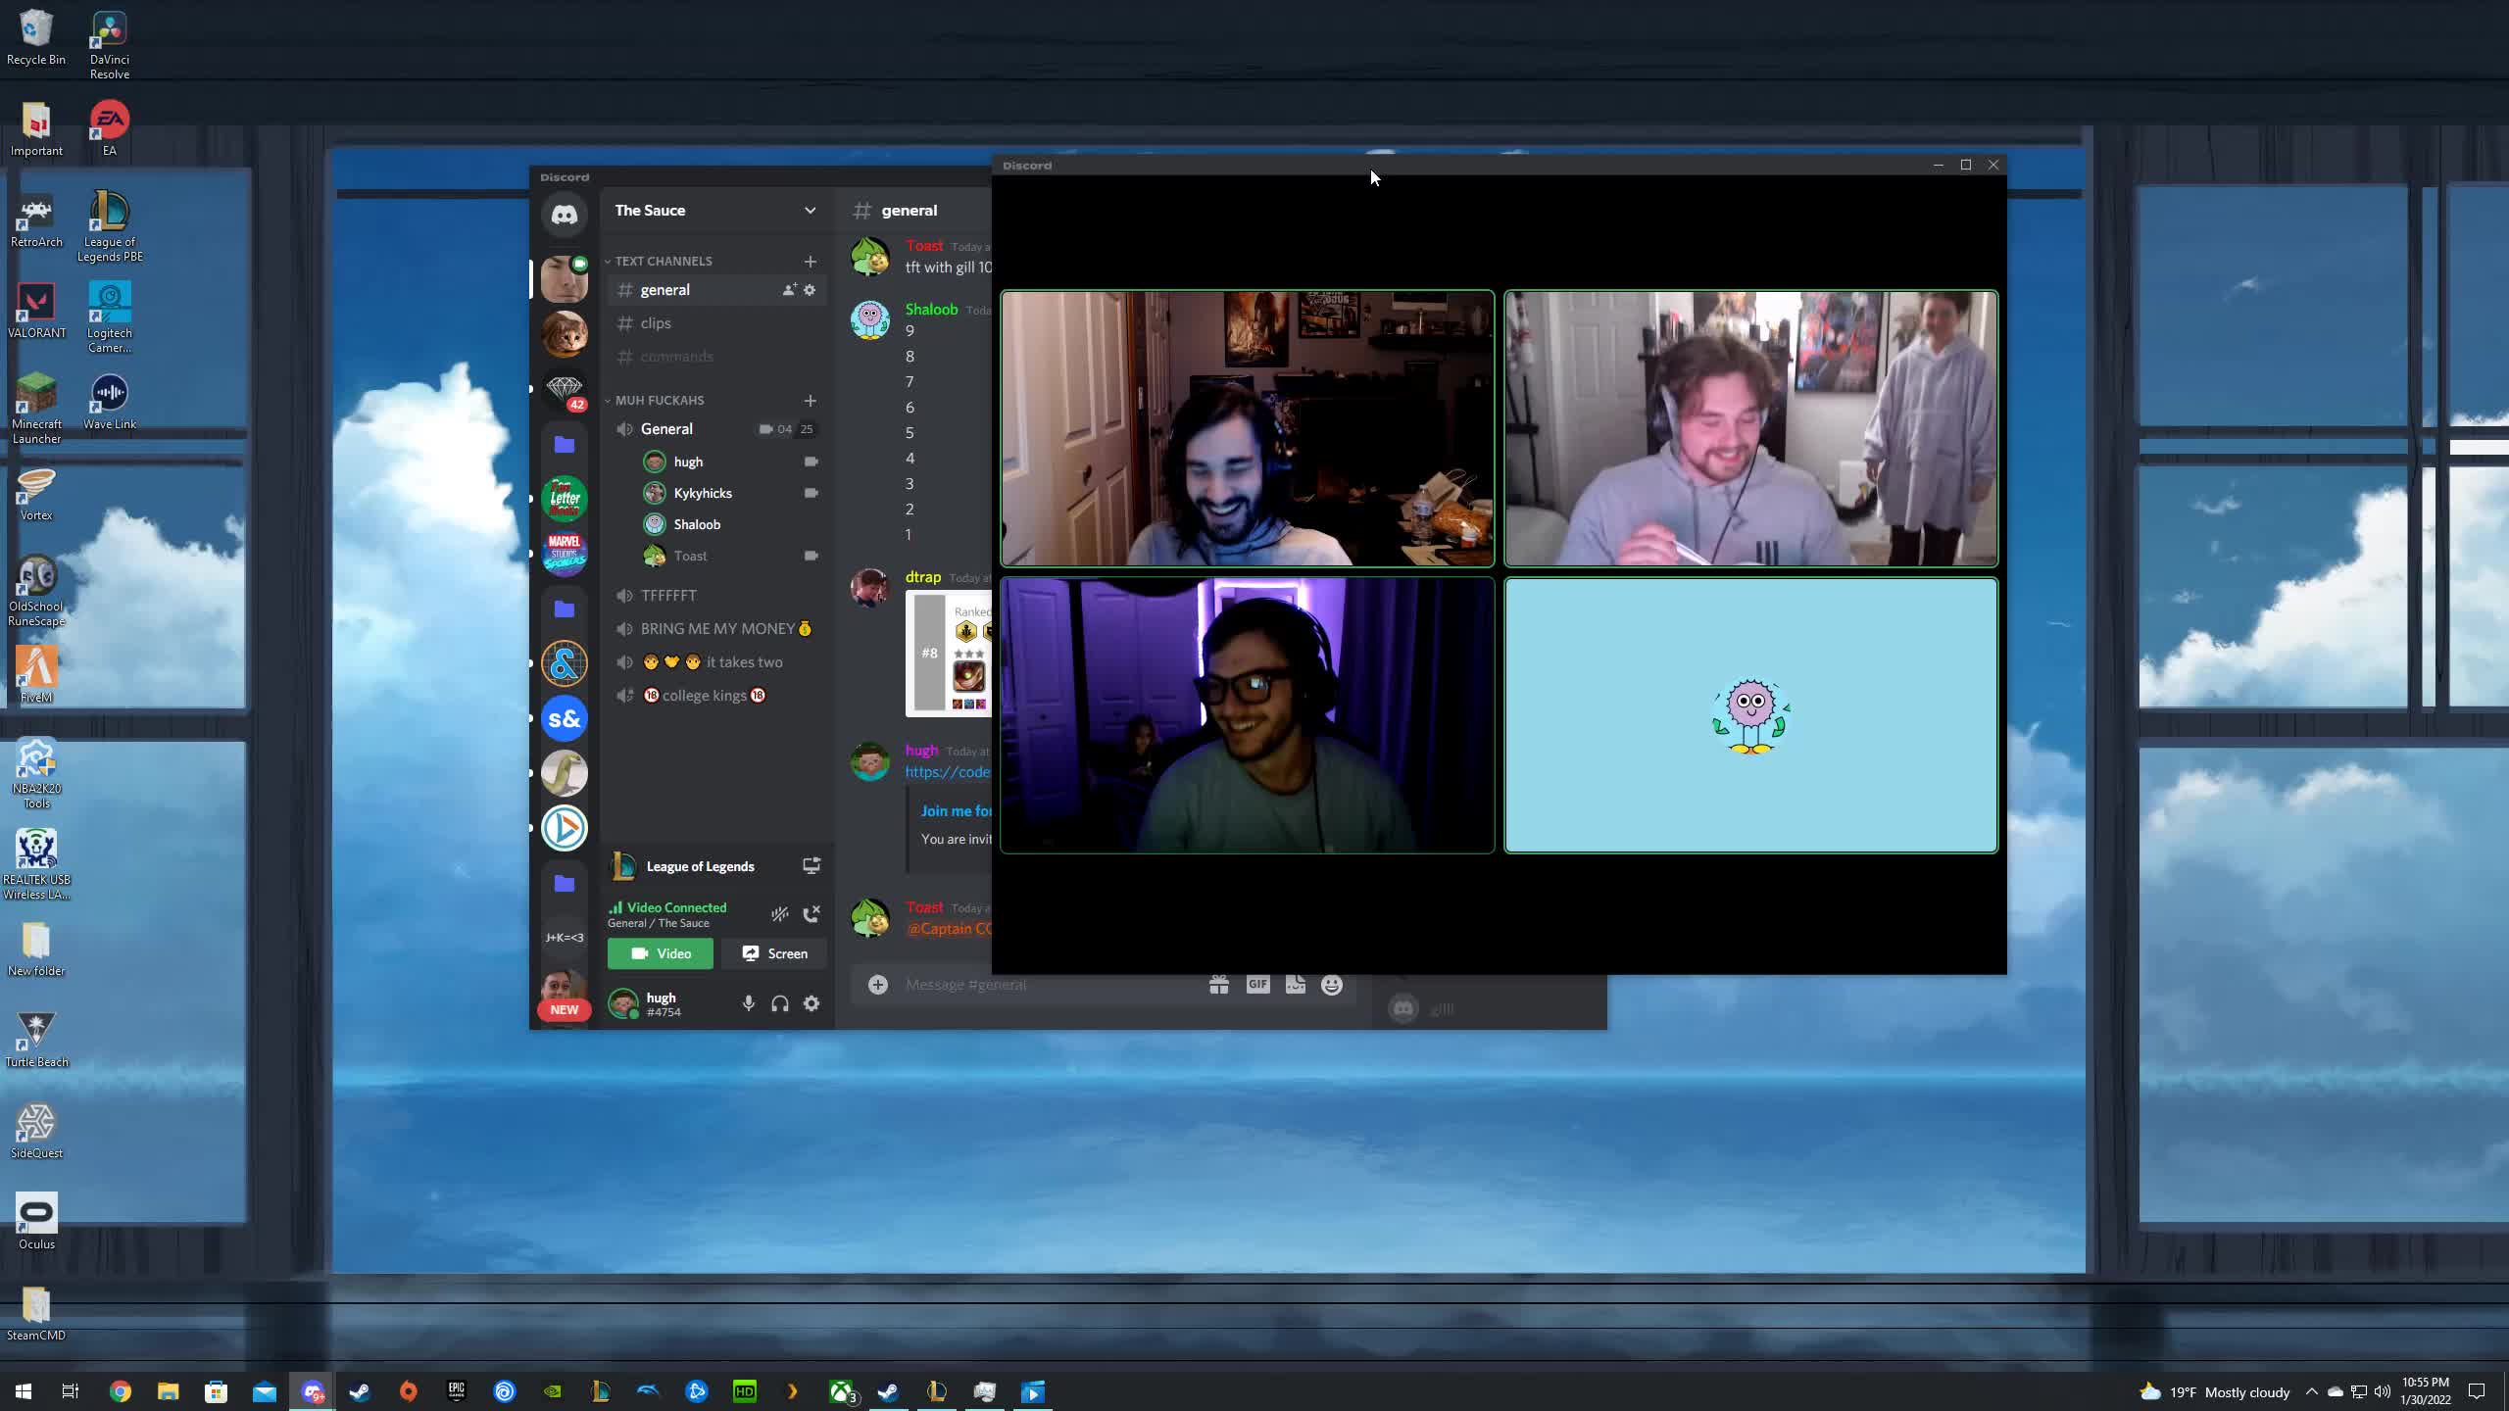Click the Discord home icon
This screenshot has width=2509, height=1411.
coord(565,215)
